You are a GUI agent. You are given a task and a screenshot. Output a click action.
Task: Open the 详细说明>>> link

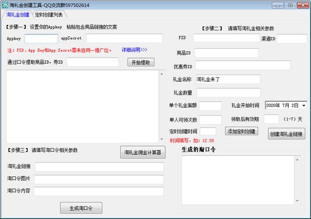coord(134,50)
